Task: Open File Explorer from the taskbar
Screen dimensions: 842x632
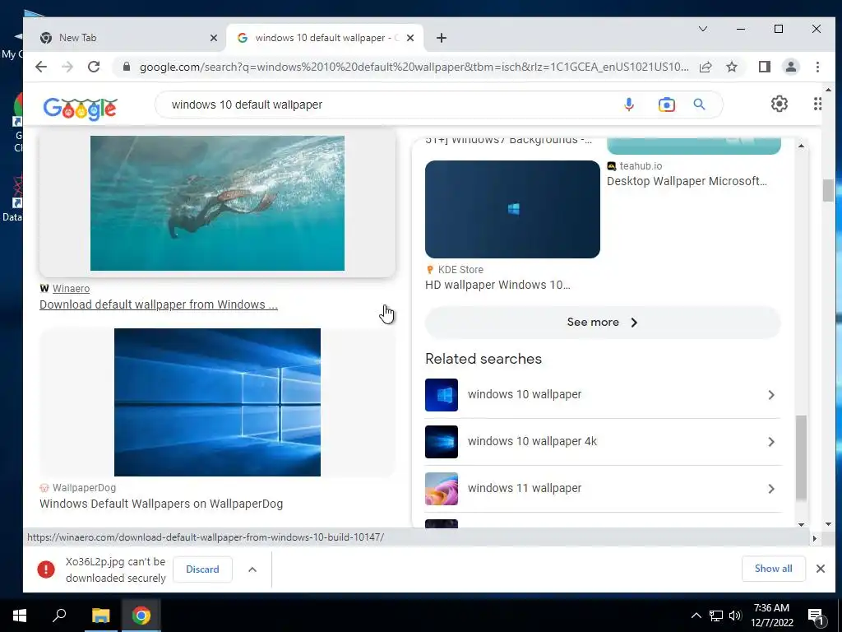Action: click(100, 616)
